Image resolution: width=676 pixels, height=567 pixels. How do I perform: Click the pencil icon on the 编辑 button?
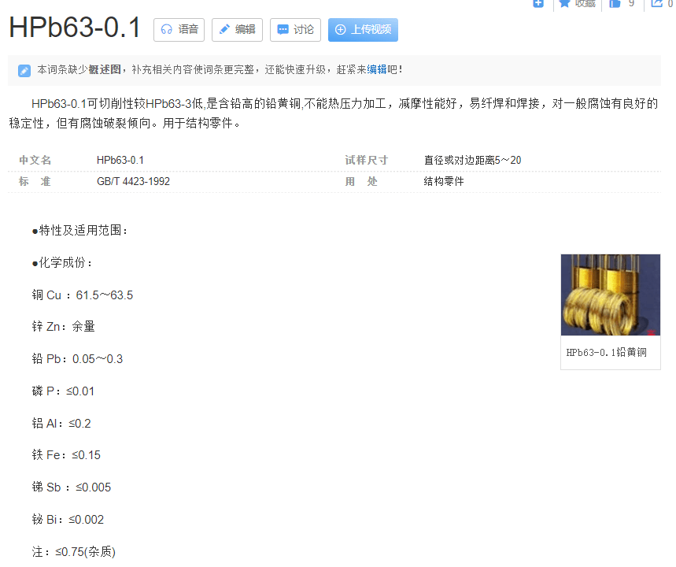click(224, 29)
